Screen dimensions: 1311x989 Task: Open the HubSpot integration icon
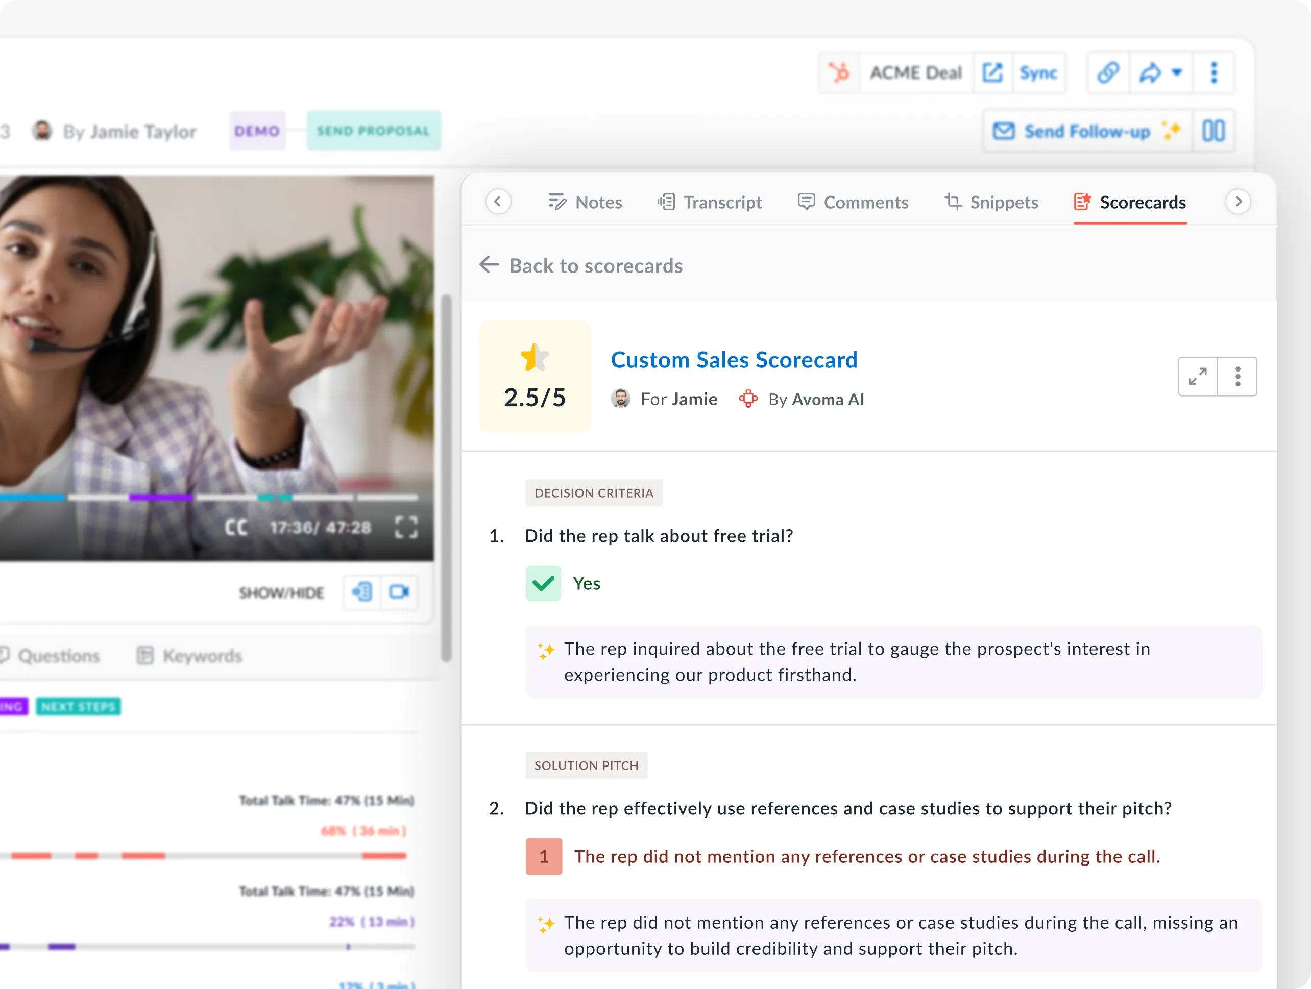[839, 72]
